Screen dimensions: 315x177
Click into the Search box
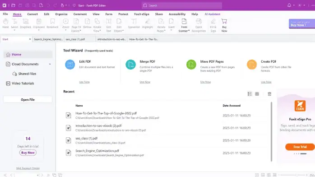pos(182,5)
